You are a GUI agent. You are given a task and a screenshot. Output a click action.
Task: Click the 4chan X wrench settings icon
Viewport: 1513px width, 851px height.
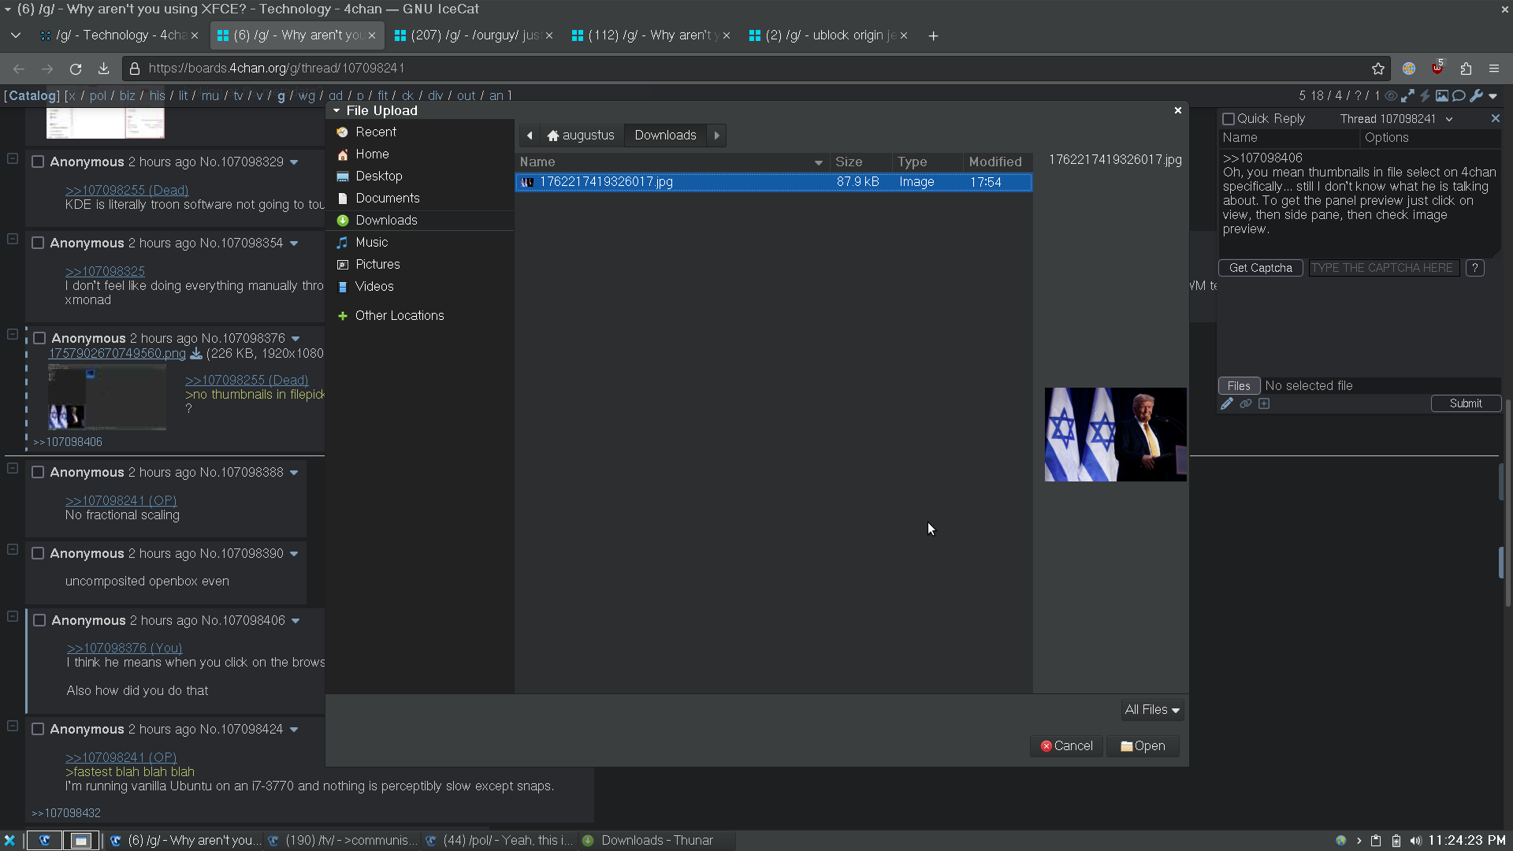coord(1476,96)
